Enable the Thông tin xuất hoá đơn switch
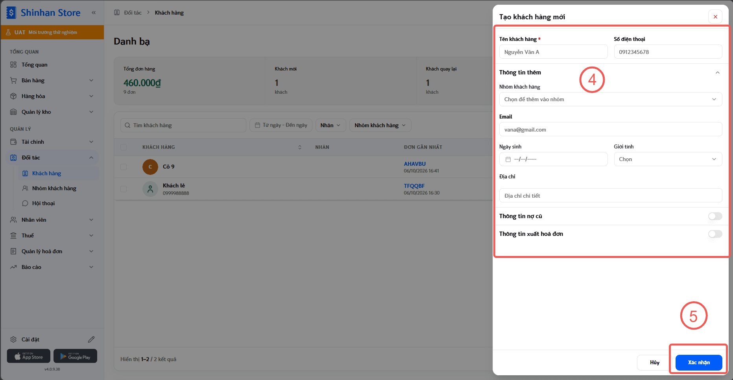 coord(715,234)
